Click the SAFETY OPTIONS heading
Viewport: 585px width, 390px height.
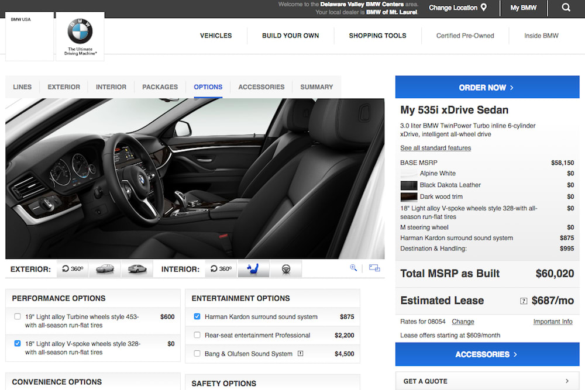coord(224,384)
